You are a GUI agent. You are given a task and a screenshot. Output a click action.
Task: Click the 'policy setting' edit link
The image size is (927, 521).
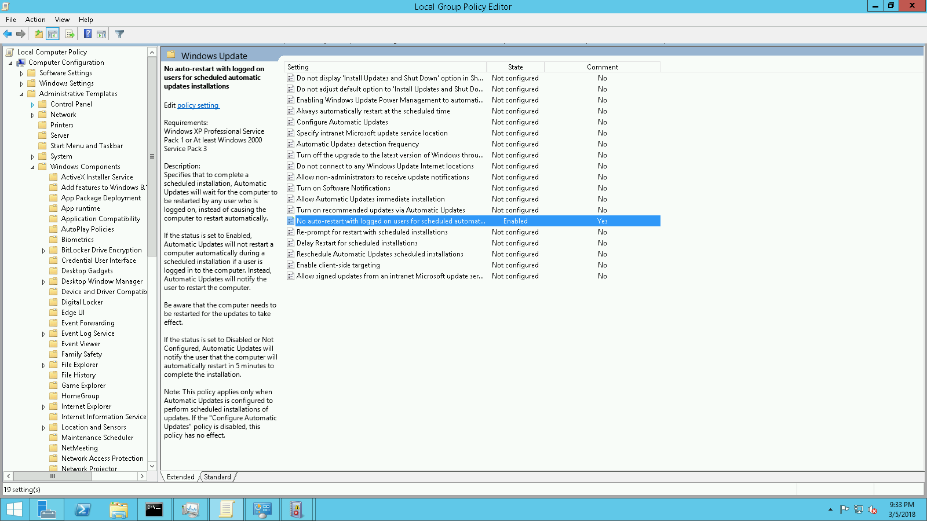coord(198,105)
